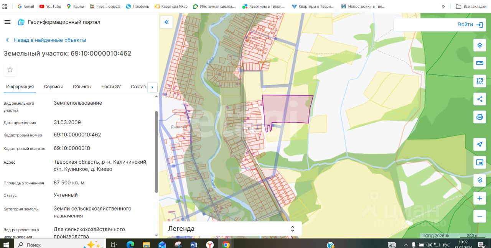
Task: Launch Microsoft Edge from the taskbar
Action: (130, 245)
